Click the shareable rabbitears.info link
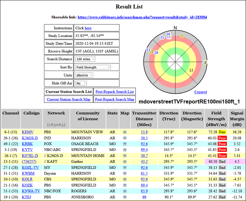Viewport: 246px width, 201px height. (142, 17)
